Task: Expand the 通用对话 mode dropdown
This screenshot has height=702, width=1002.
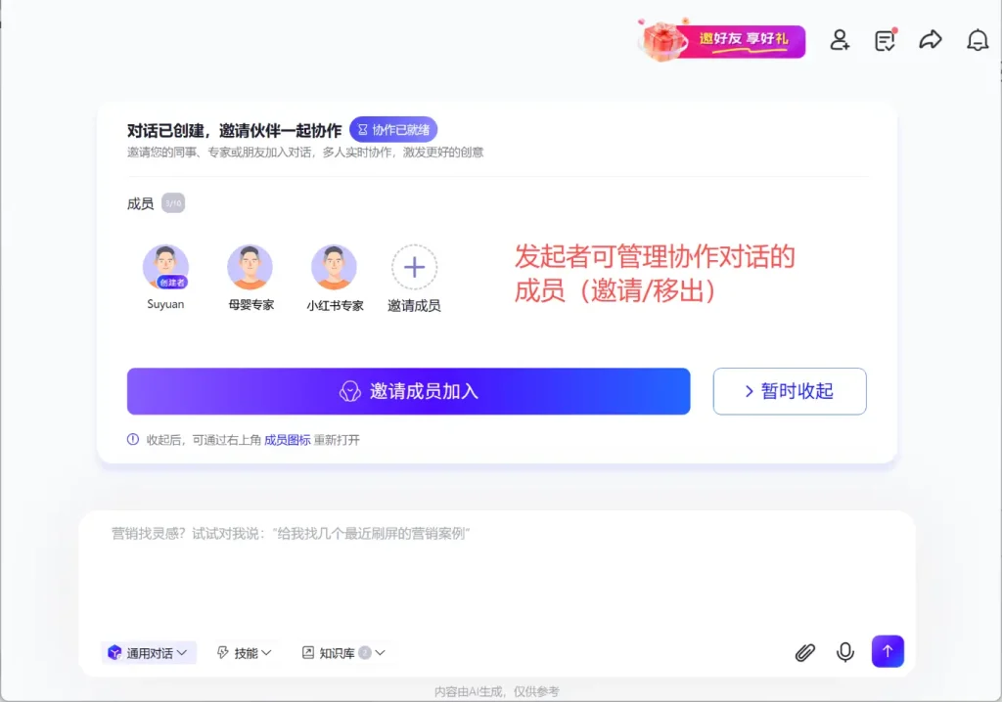Action: tap(149, 653)
